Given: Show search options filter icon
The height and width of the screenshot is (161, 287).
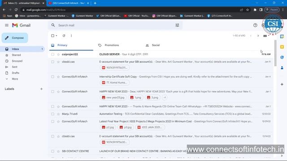Looking at the screenshot, I should point(177,25).
